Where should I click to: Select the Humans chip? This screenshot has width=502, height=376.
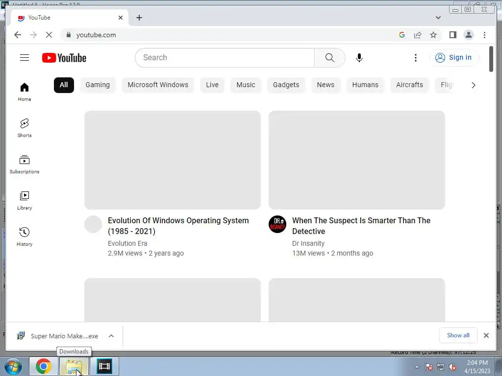[365, 85]
